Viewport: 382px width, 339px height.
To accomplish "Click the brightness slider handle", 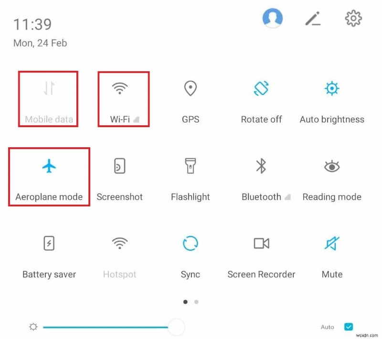I will [x=176, y=327].
